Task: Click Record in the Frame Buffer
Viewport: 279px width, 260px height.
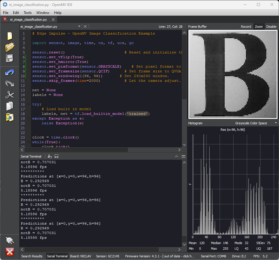Action: pyautogui.click(x=246, y=27)
